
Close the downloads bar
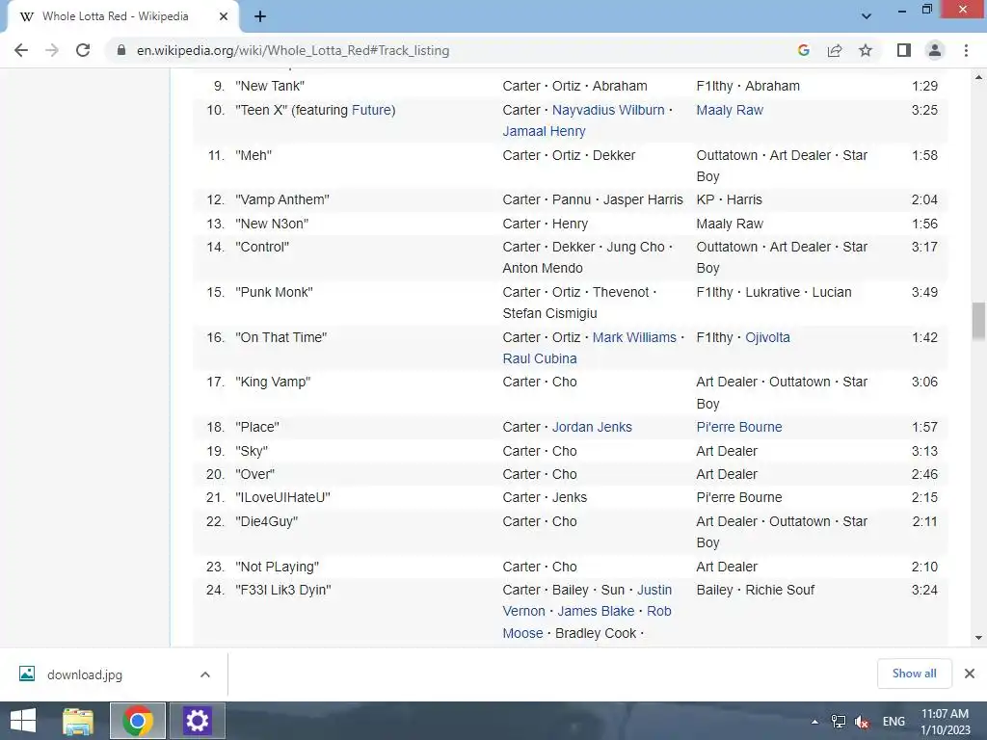point(970,674)
